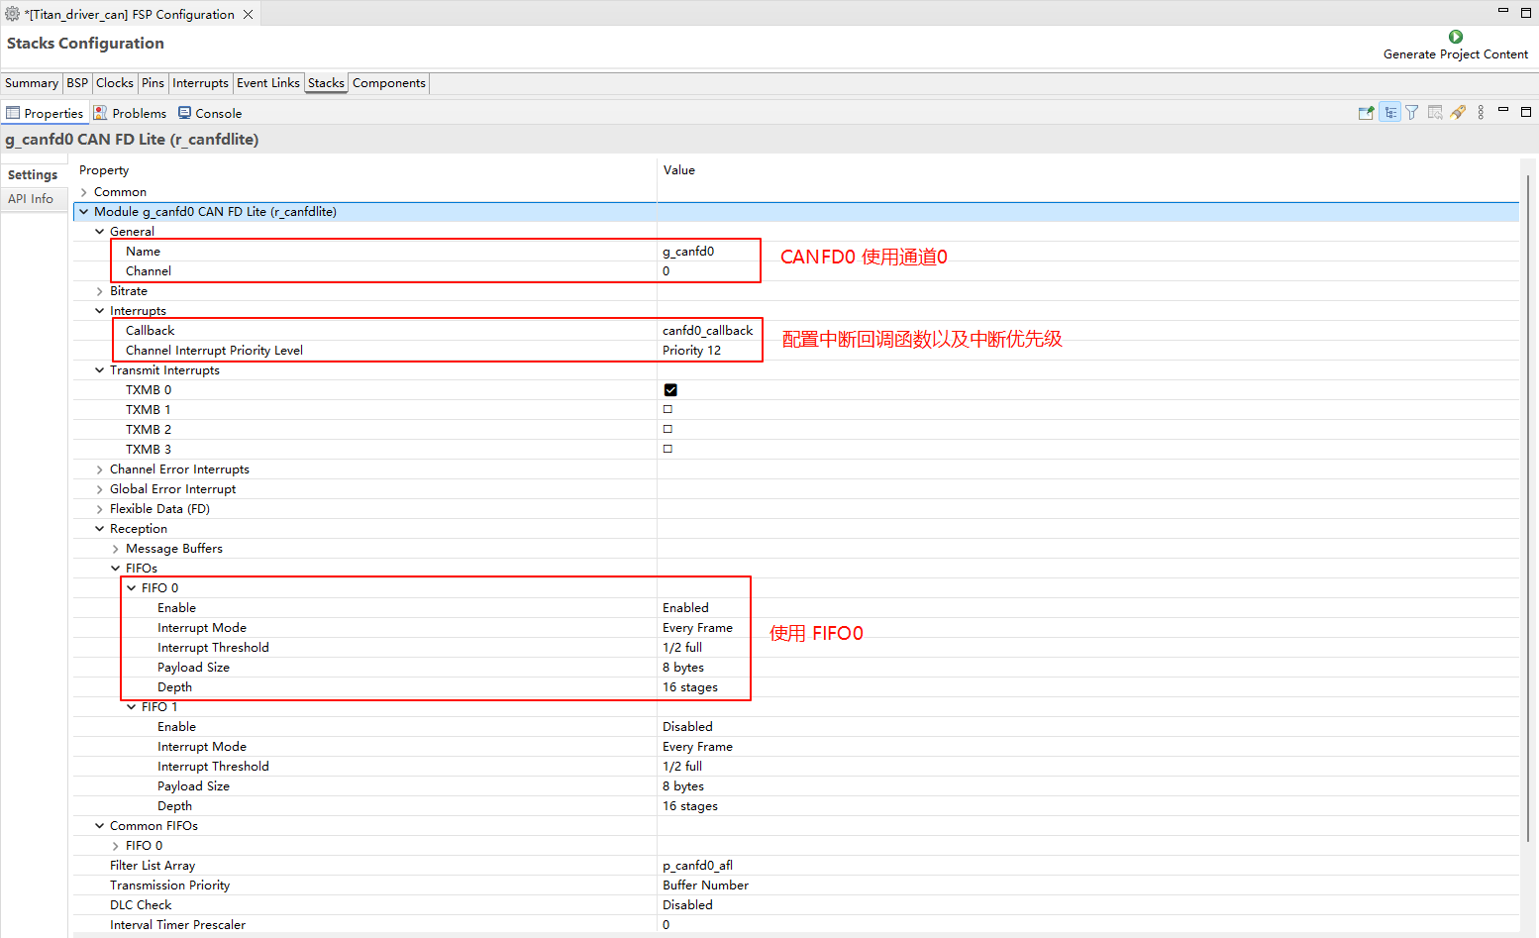Click the green Generate Project Content icon
1539x938 pixels.
tap(1455, 37)
